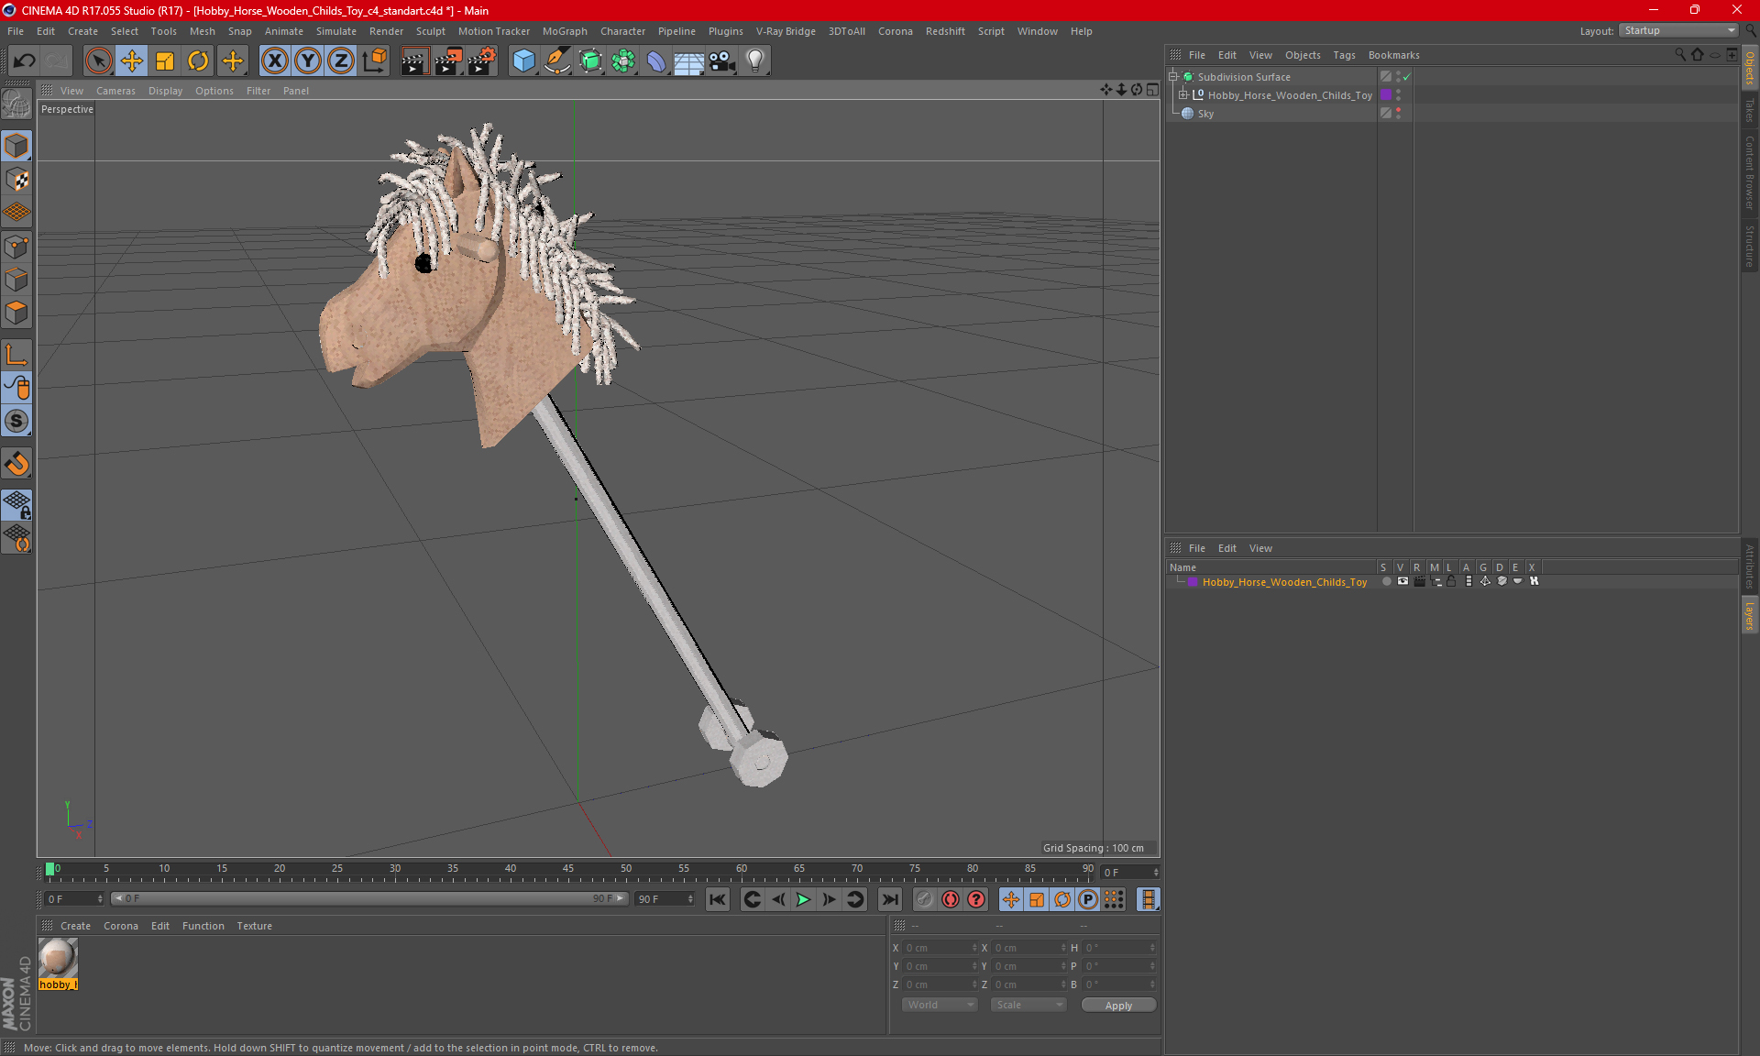The height and width of the screenshot is (1056, 1760).
Task: Select the hobby material thumbnail
Action: click(x=58, y=959)
